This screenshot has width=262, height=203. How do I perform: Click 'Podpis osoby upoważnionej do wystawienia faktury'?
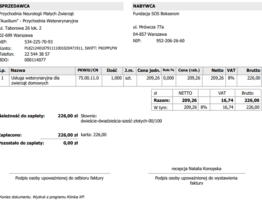(196, 181)
